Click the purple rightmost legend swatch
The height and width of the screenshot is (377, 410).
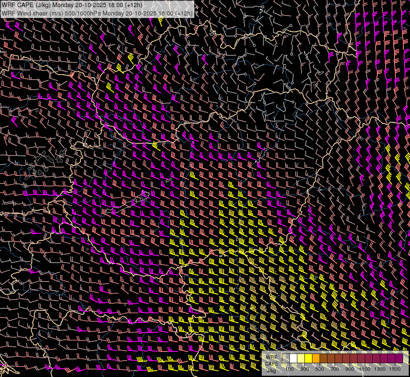point(399,358)
